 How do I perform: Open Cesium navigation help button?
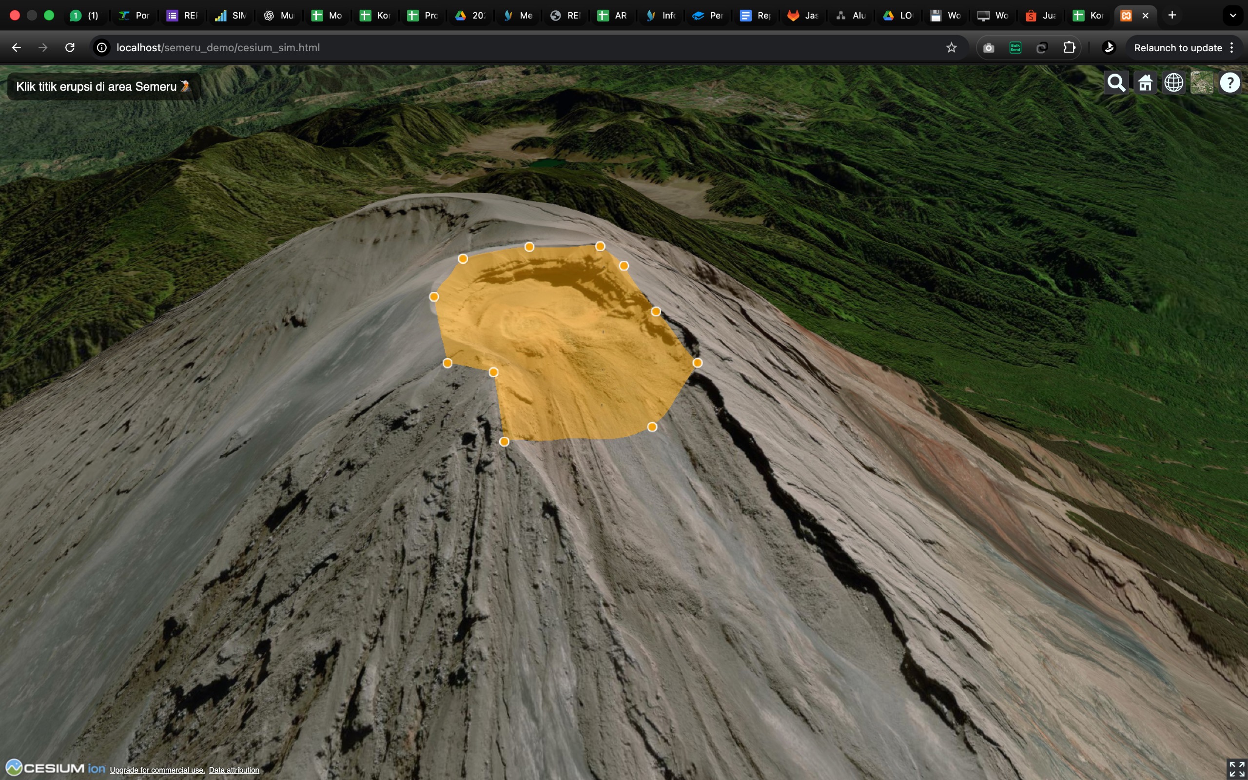click(1230, 82)
